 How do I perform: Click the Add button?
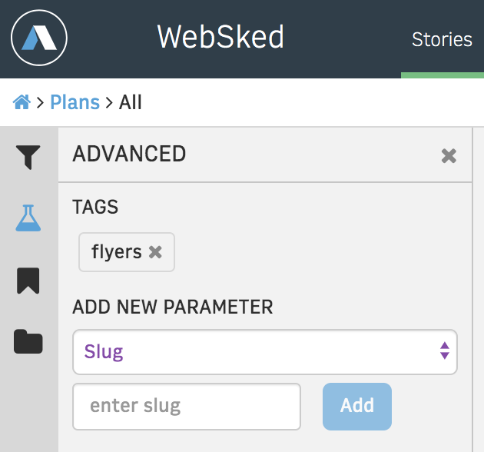coord(357,407)
